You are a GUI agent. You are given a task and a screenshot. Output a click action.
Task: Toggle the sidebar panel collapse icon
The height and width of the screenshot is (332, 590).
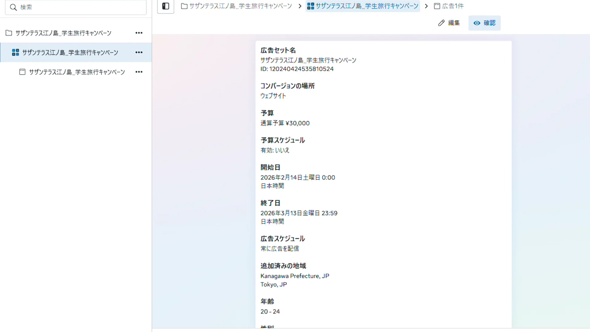[166, 6]
